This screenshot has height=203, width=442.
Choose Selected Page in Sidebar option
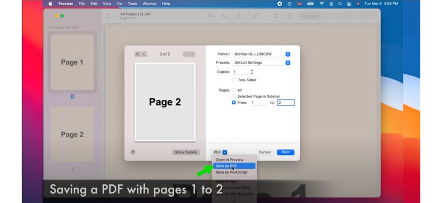[x=234, y=97]
